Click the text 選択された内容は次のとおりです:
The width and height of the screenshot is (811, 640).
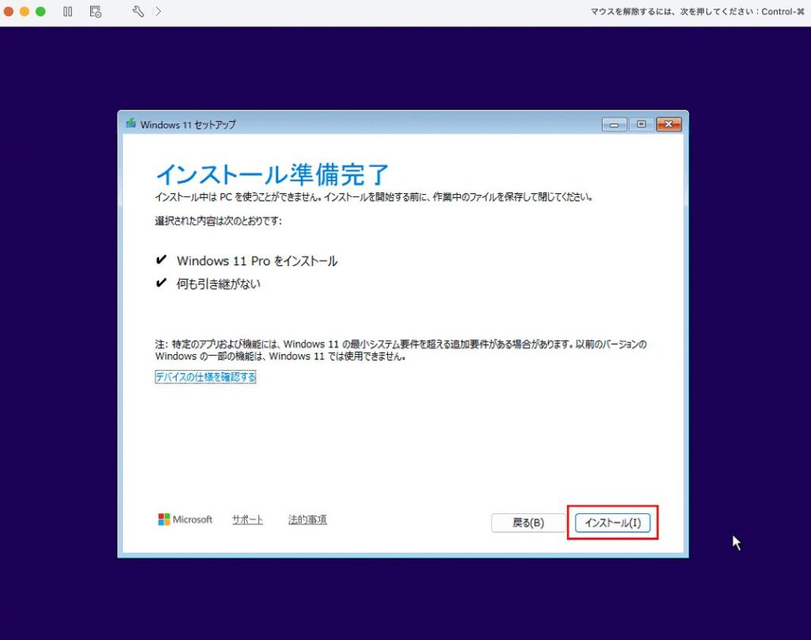pyautogui.click(x=219, y=221)
